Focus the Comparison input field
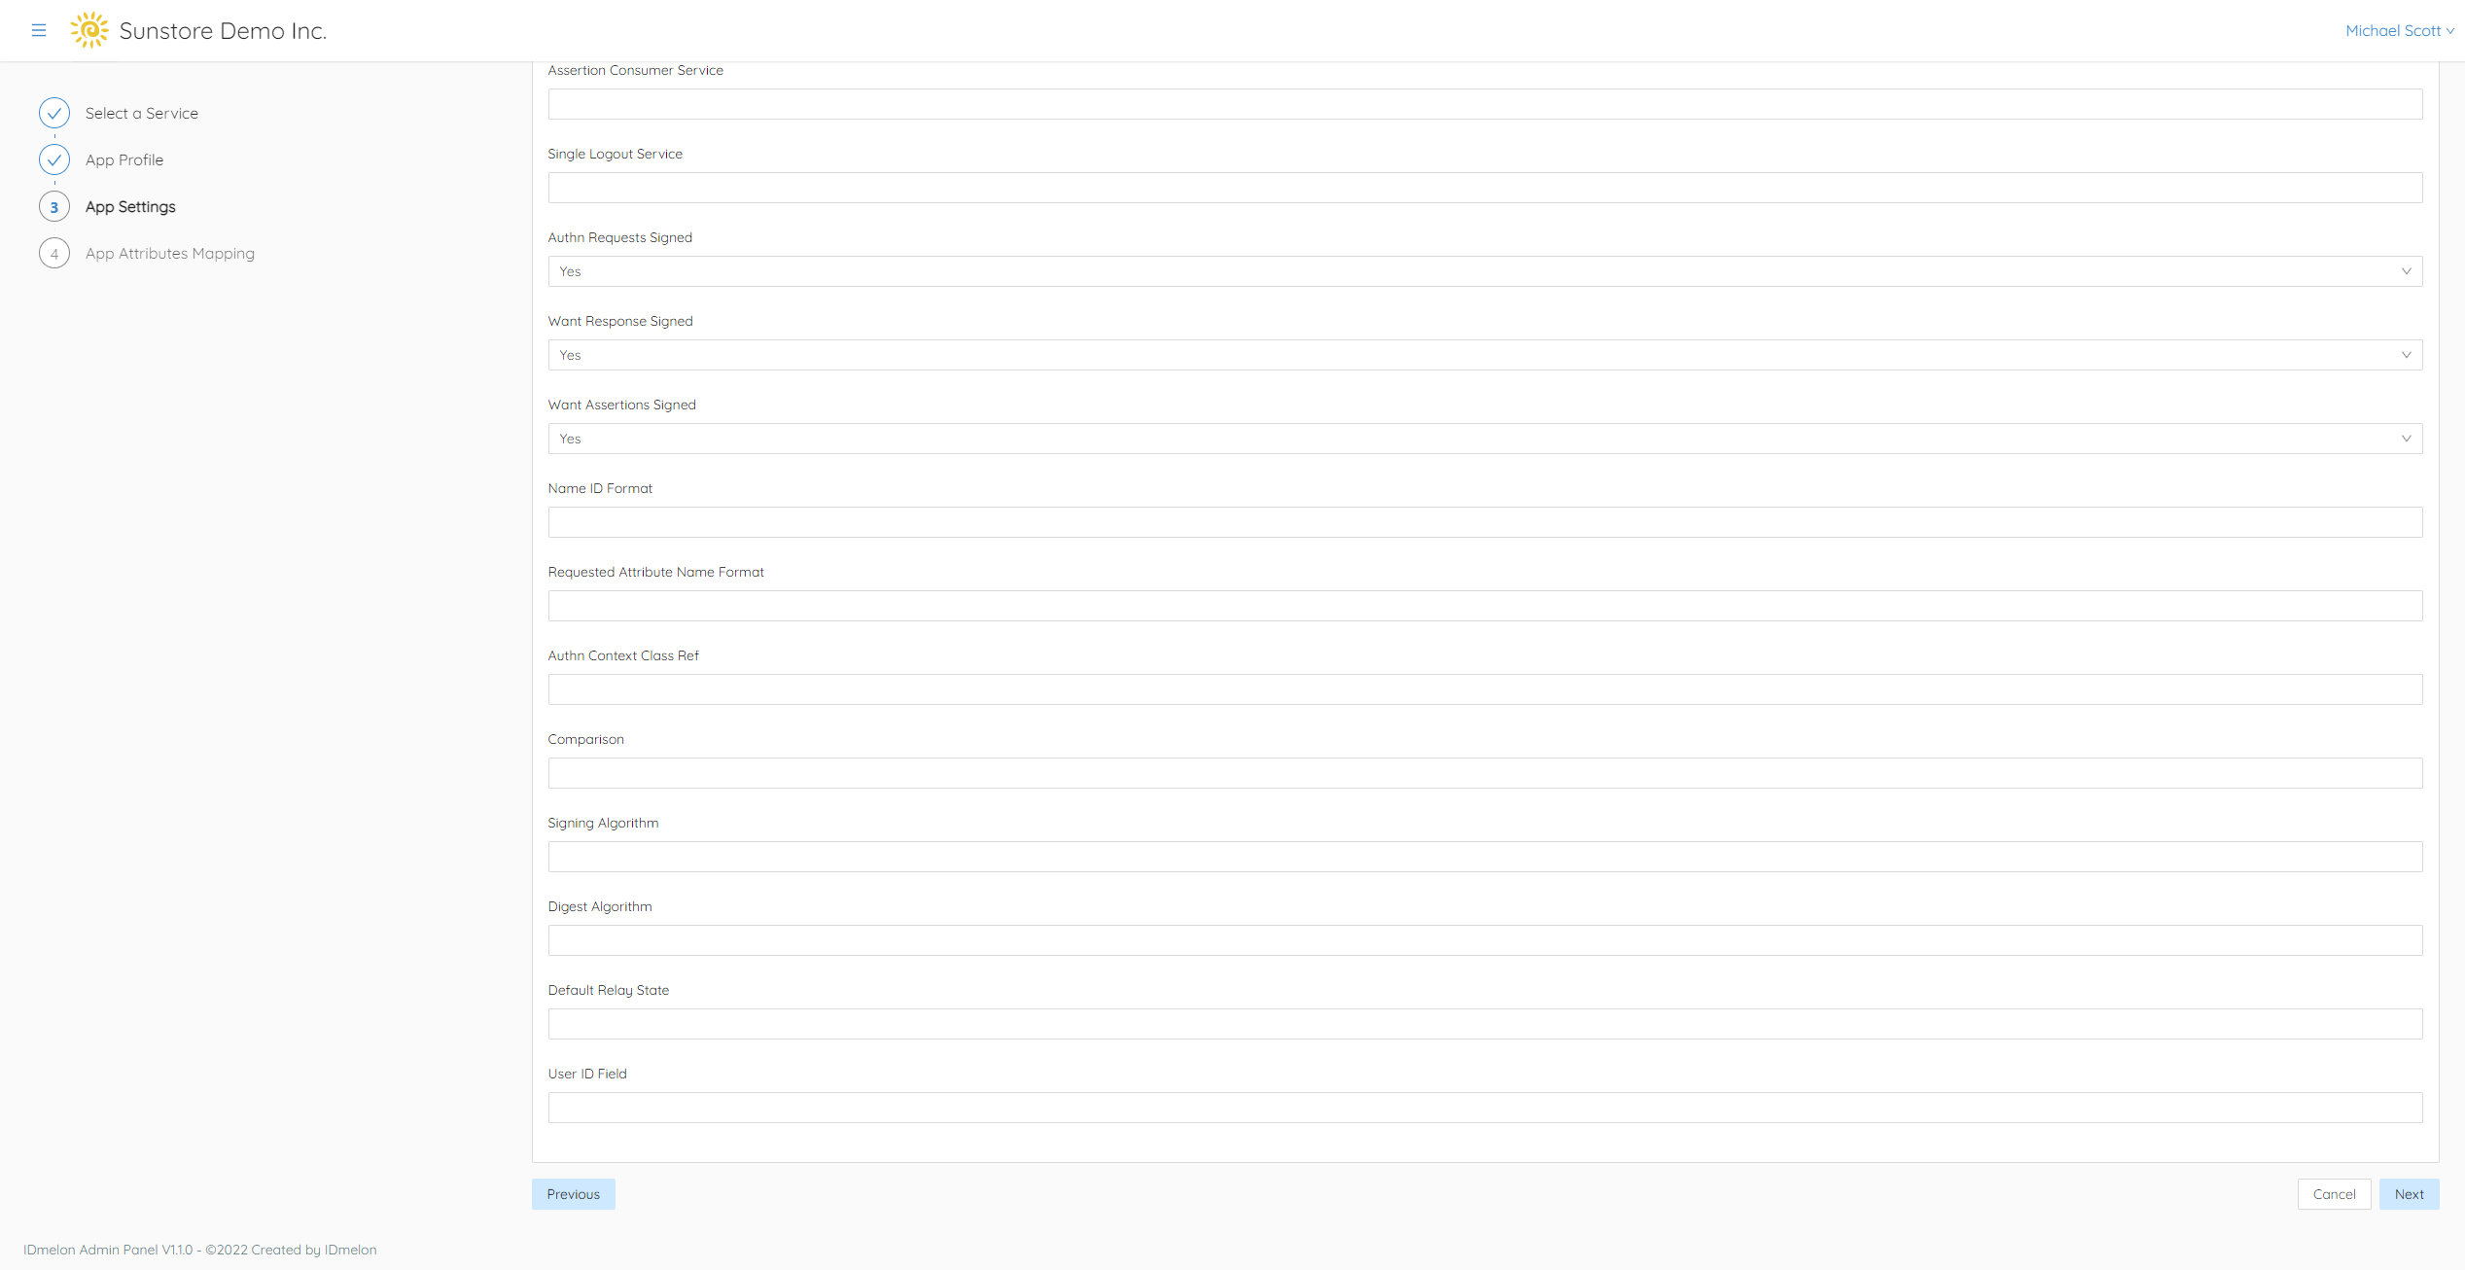This screenshot has width=2465, height=1270. pos(1485,773)
